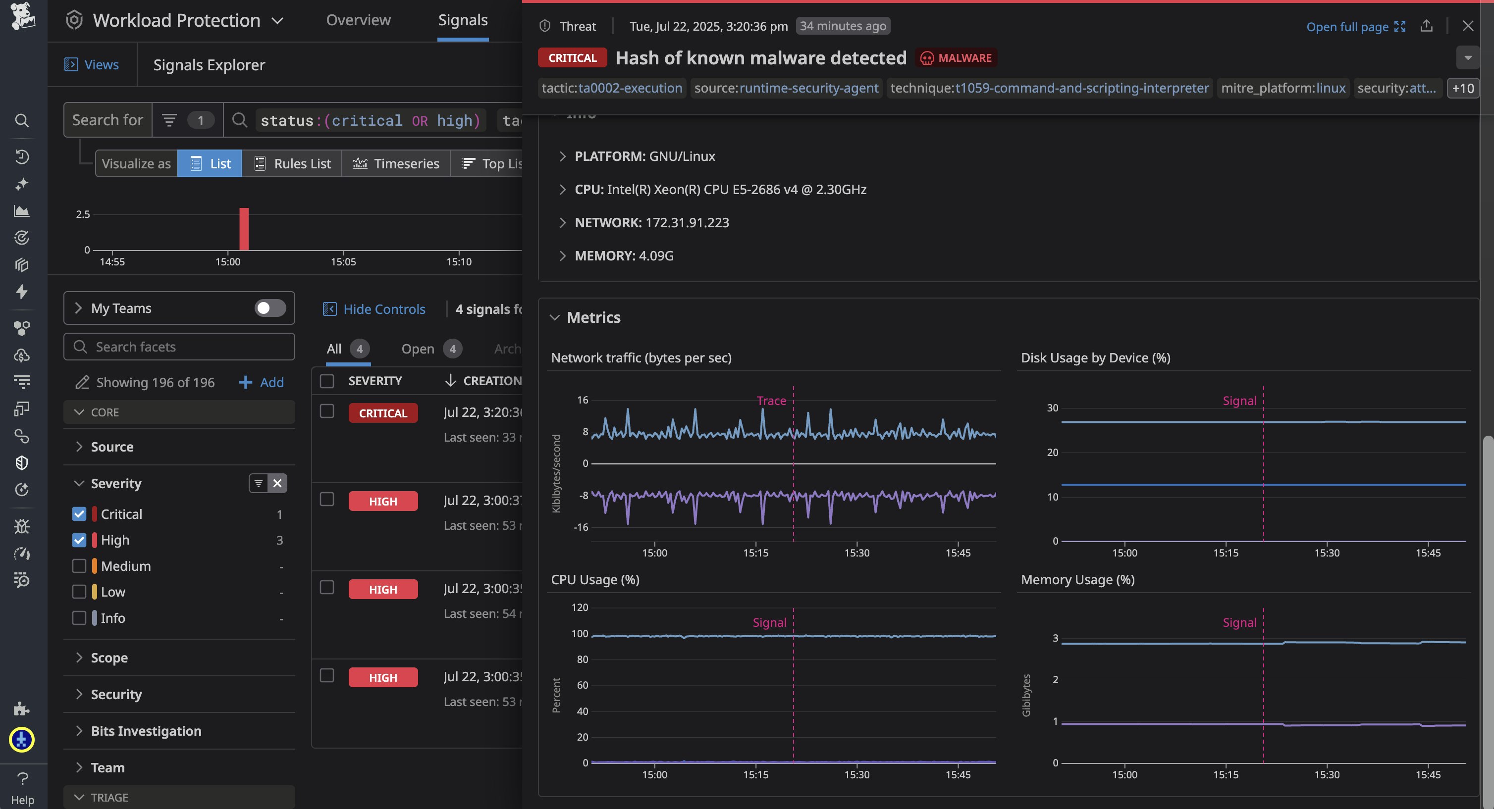Switch to the Overview tab
This screenshot has width=1494, height=809.
point(358,20)
